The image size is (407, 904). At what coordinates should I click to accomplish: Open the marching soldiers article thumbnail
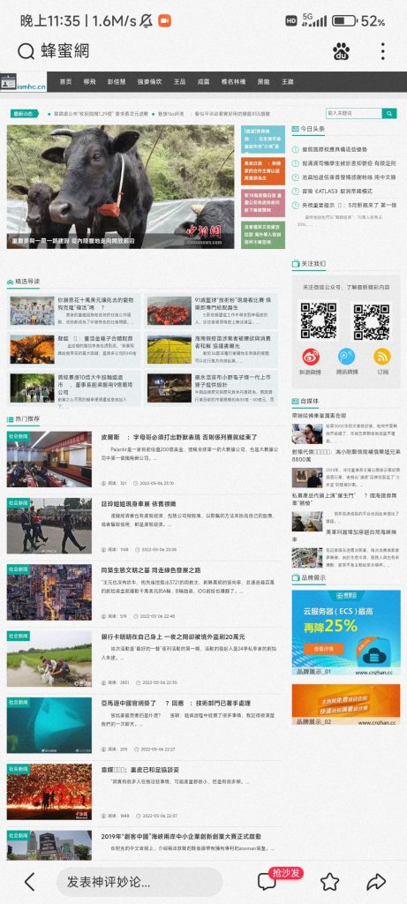[x=49, y=525]
